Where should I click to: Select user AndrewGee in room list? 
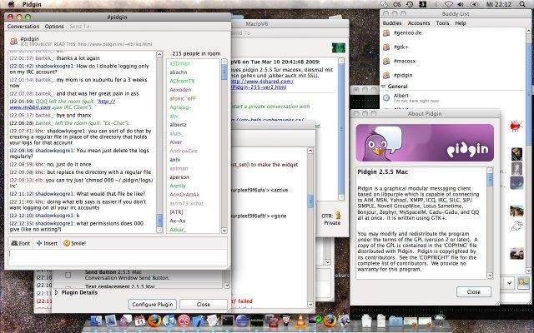pos(184,151)
